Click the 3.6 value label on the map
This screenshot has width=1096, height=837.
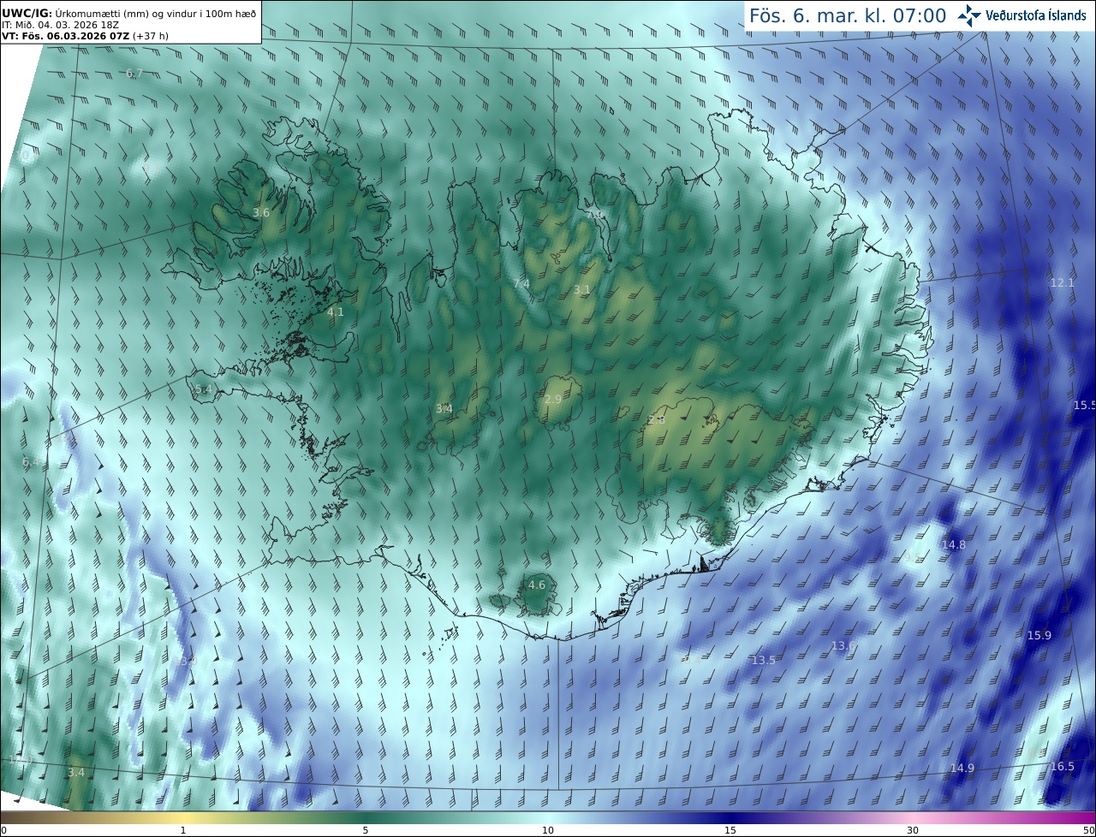pyautogui.click(x=261, y=212)
